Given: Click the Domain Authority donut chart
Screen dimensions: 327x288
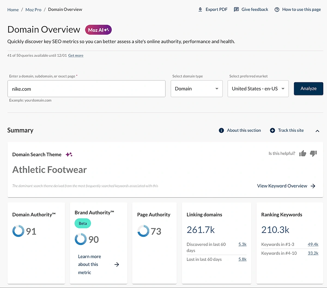Looking at the screenshot, I should pyautogui.click(x=18, y=231).
